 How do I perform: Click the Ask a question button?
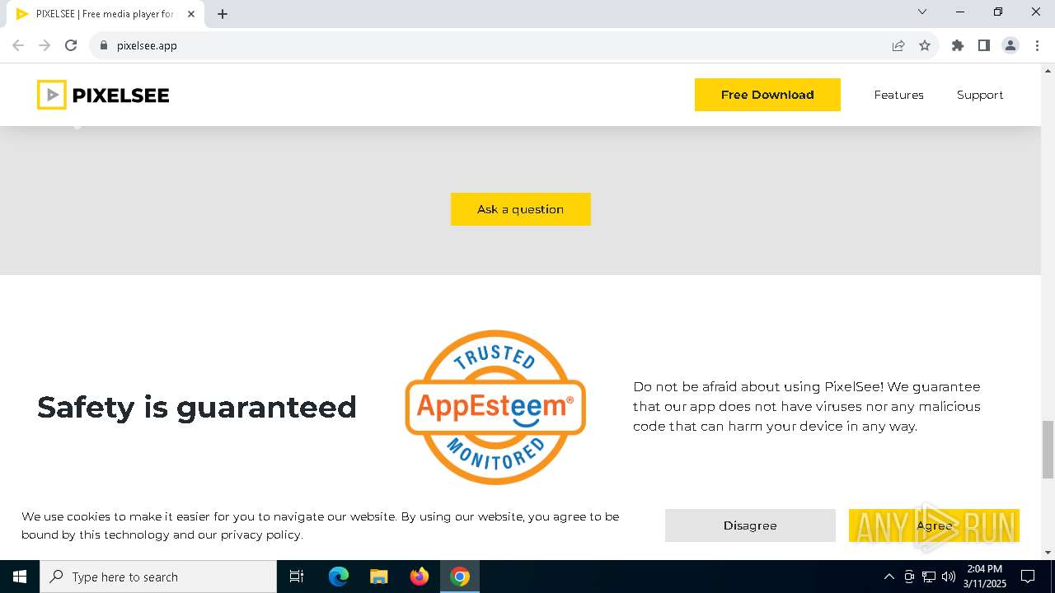click(521, 209)
